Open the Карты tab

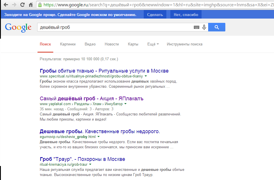click(133, 44)
